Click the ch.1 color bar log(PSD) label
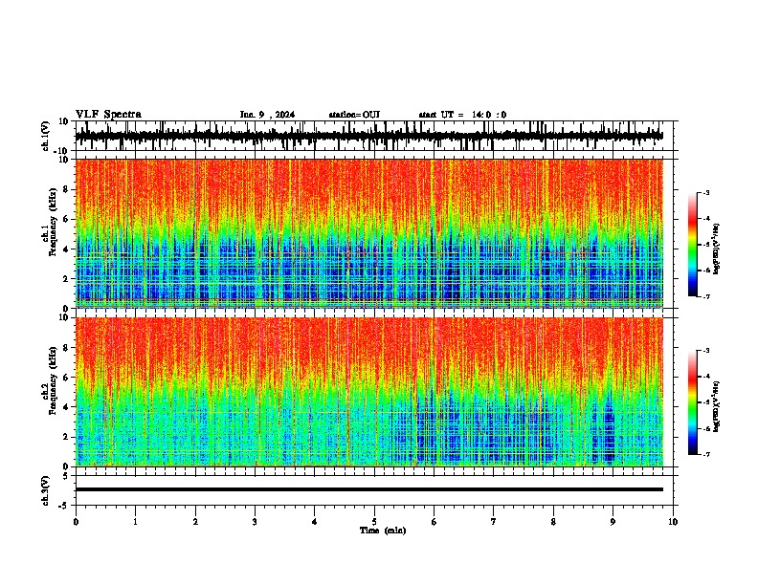The image size is (758, 585). tap(717, 249)
